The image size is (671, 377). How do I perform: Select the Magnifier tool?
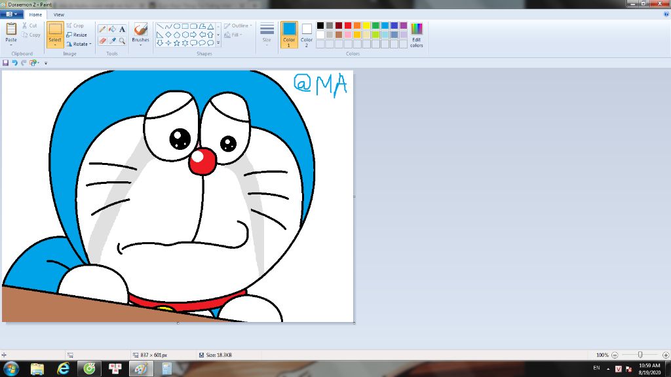point(122,41)
